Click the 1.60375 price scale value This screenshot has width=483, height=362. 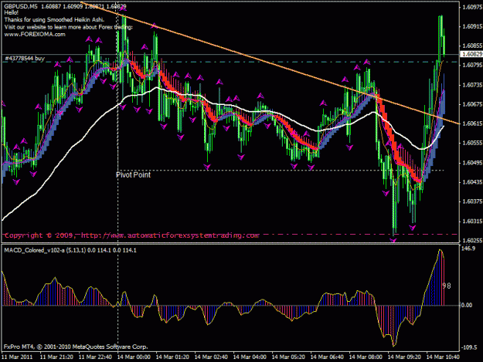472,201
